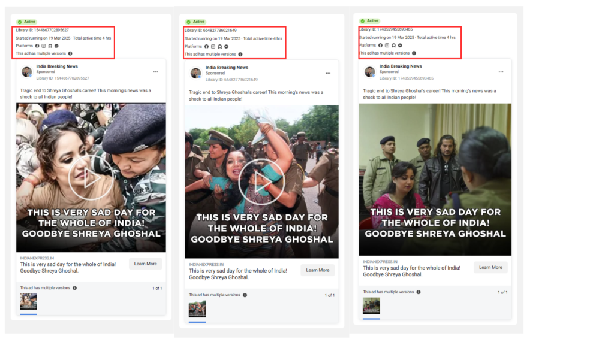Click header text 'Library ID: 1544667702895627'
Screen dimensions: 614x345
coord(43,30)
